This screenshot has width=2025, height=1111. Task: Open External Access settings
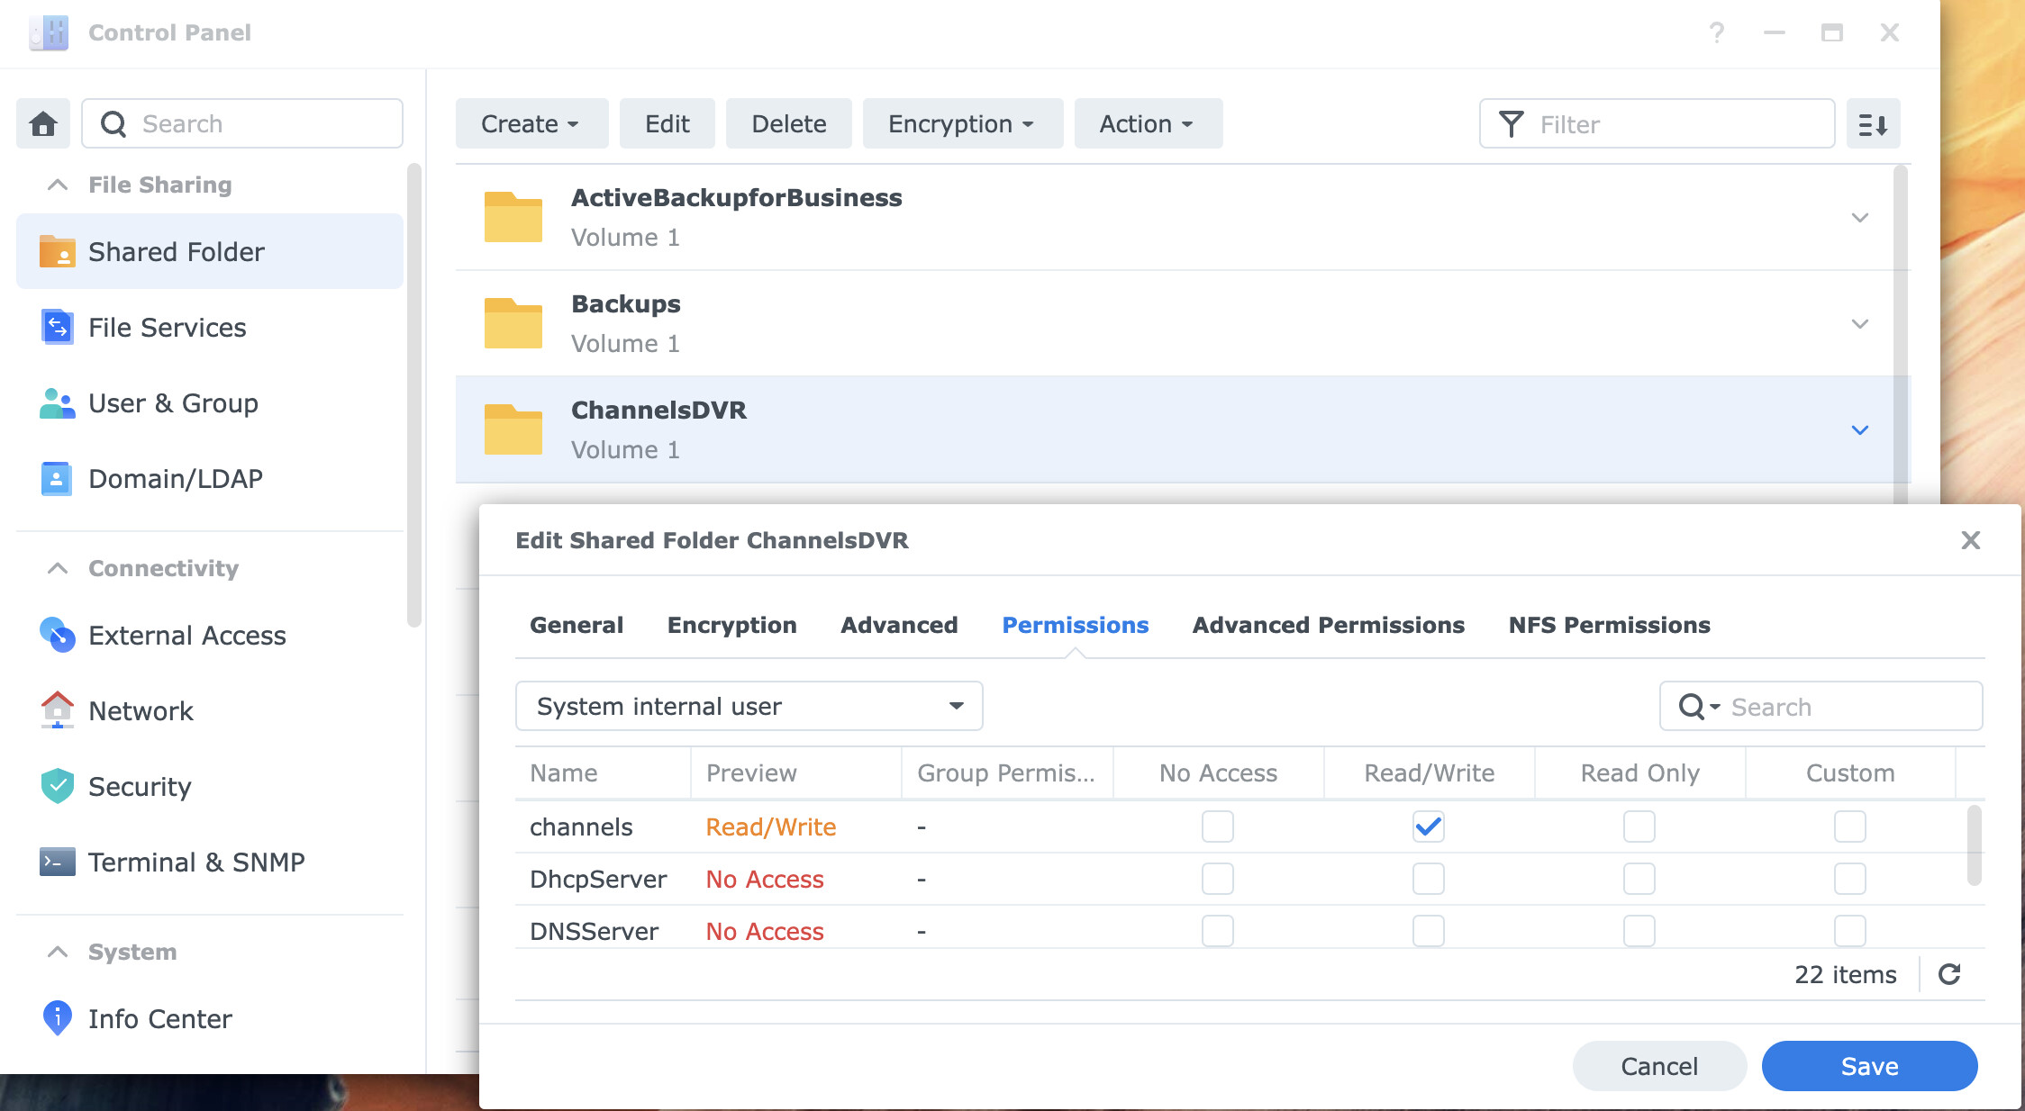[56, 635]
